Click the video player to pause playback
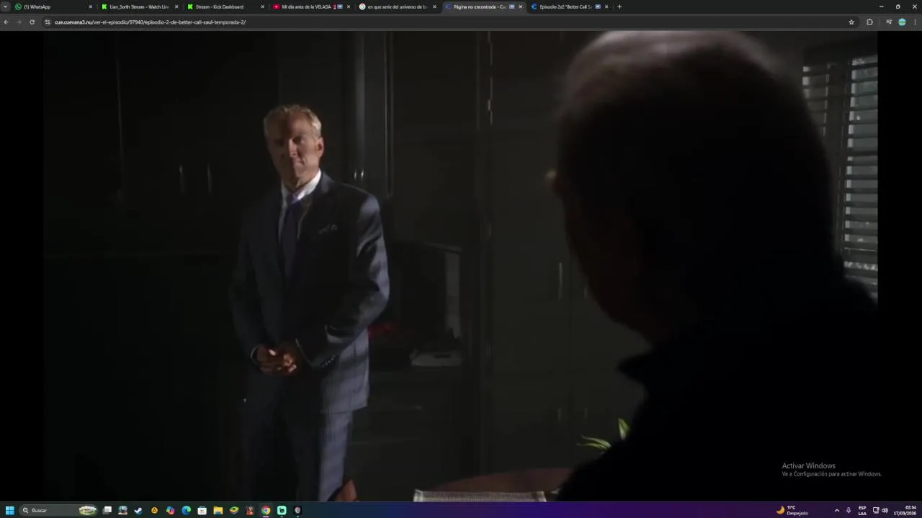This screenshot has height=518, width=922. (460, 266)
